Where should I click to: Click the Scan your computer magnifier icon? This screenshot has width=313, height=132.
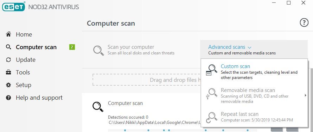98,50
